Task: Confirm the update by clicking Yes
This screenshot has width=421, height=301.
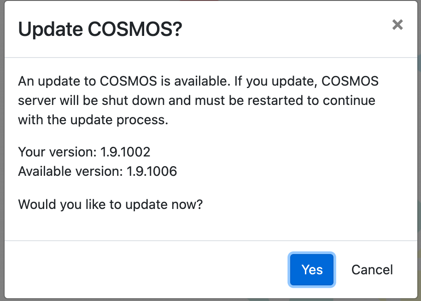Action: pos(312,270)
